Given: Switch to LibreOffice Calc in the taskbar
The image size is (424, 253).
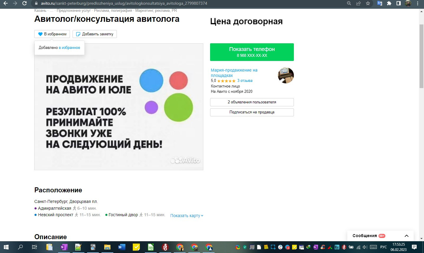Looking at the screenshot, I should coord(150,247).
